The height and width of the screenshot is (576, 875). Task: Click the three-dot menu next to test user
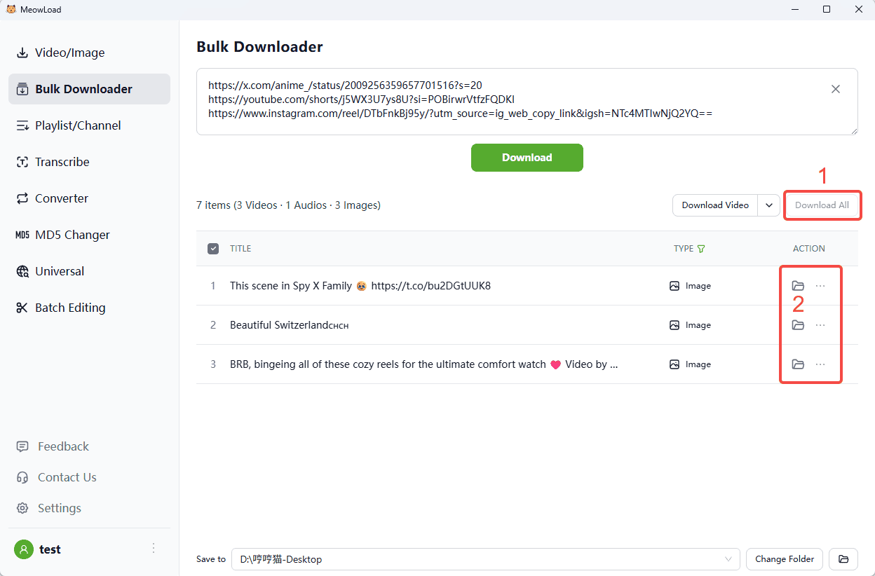(154, 549)
